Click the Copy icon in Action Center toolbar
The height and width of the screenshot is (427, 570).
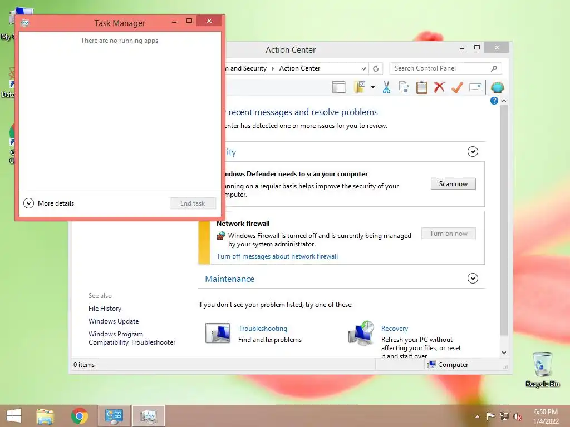404,87
